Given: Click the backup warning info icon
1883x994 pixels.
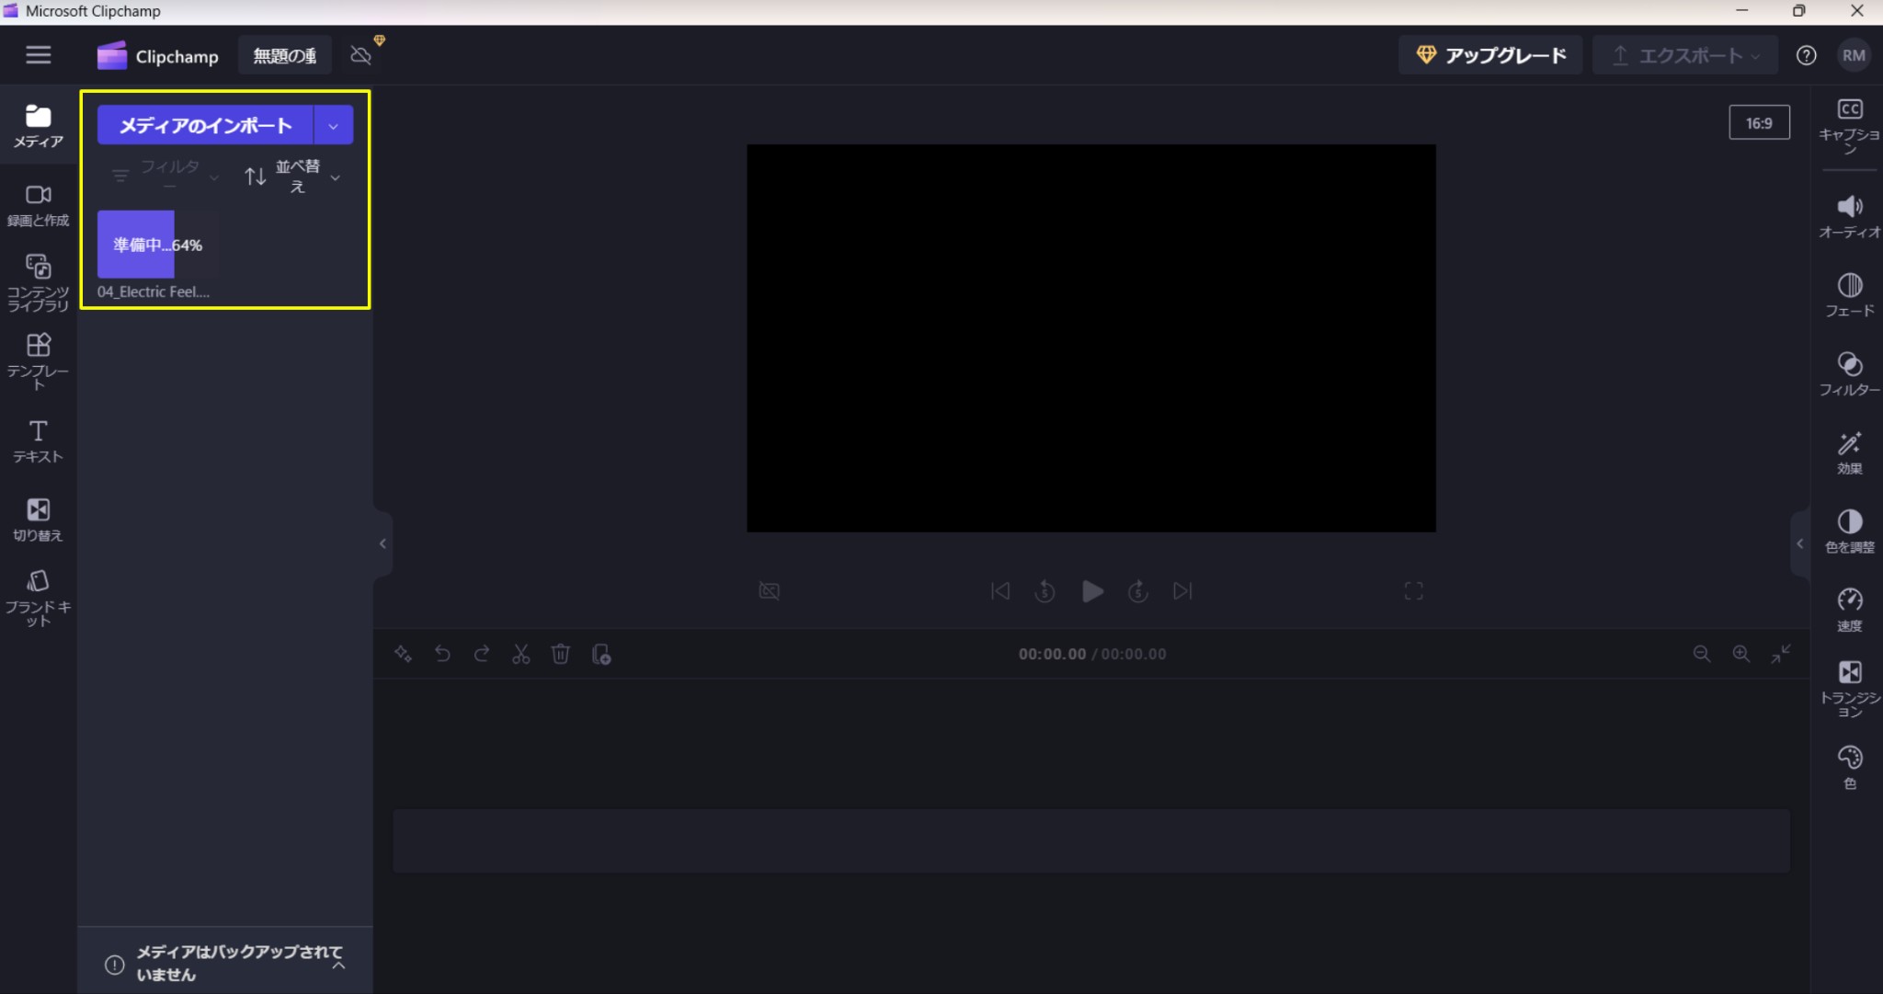Looking at the screenshot, I should tap(114, 964).
